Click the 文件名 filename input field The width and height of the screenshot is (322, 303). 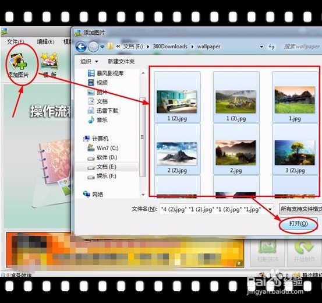[213, 209]
